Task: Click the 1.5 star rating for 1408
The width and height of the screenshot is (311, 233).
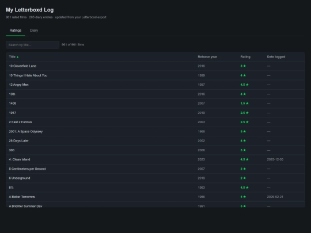Action: click(244, 103)
